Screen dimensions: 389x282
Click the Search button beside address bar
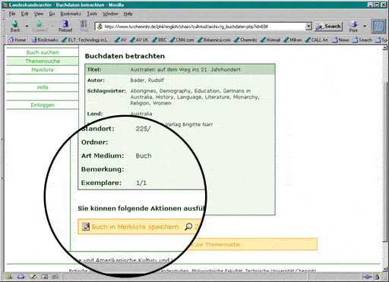(328, 27)
